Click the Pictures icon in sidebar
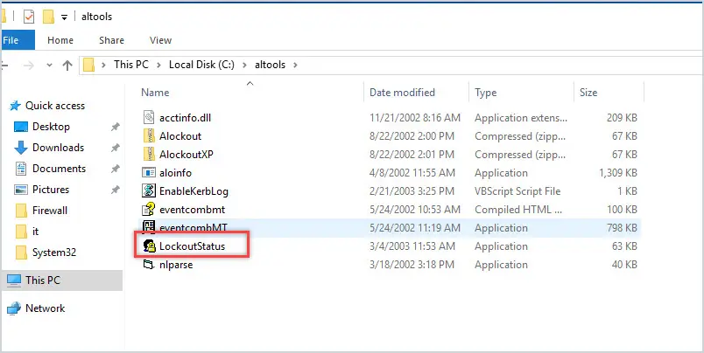The width and height of the screenshot is (704, 353). 21,190
